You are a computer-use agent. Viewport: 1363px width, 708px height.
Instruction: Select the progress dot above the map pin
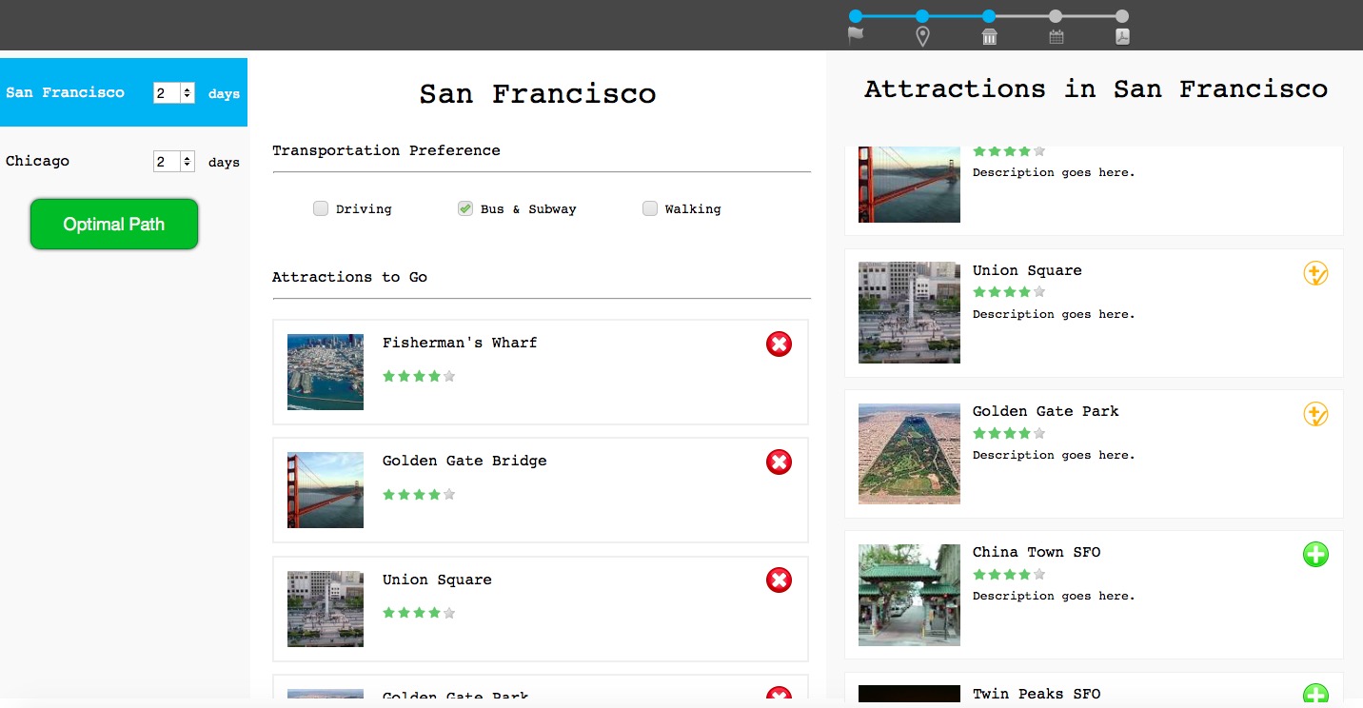point(922,16)
